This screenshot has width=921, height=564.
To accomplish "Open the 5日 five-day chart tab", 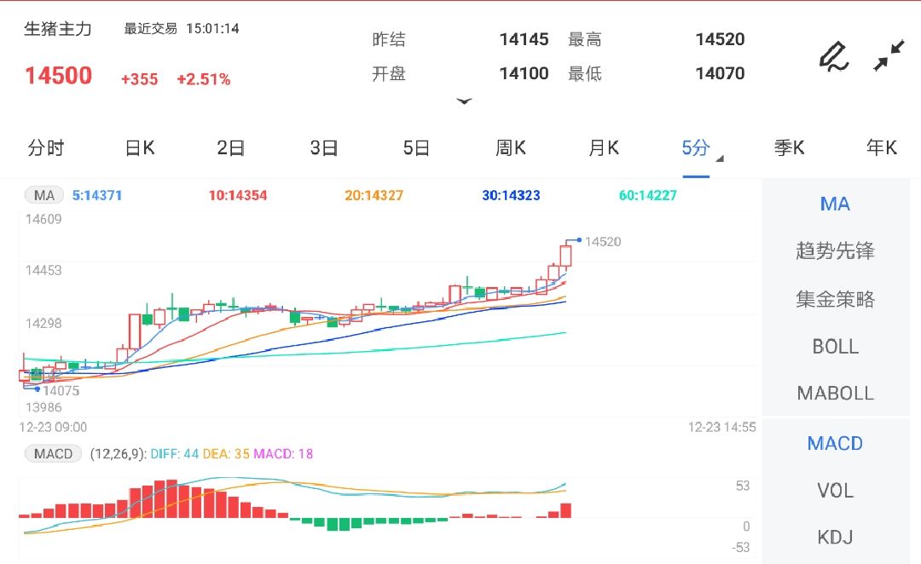I will (x=415, y=147).
